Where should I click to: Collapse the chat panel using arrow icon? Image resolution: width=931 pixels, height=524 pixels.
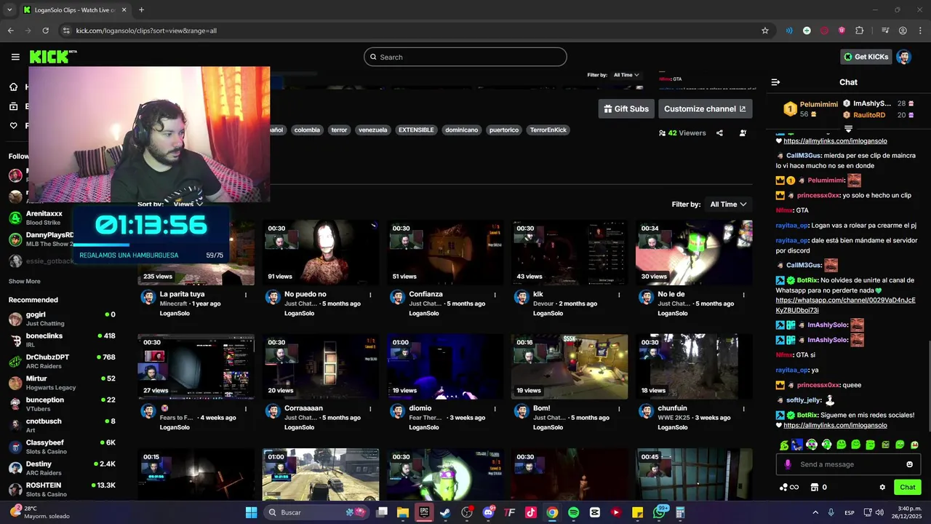point(775,82)
